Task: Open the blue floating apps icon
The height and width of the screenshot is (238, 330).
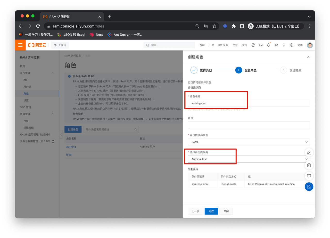Action: tap(309, 186)
